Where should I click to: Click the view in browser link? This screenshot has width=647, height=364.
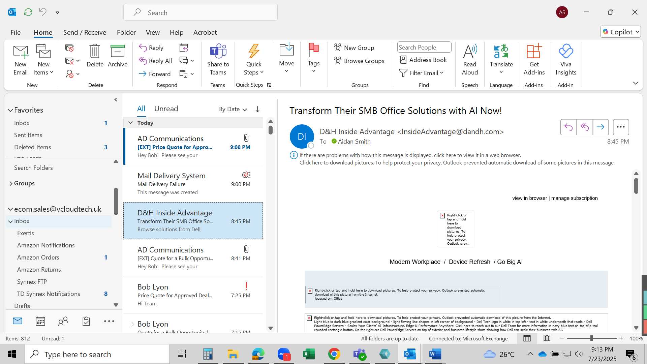pos(529,198)
